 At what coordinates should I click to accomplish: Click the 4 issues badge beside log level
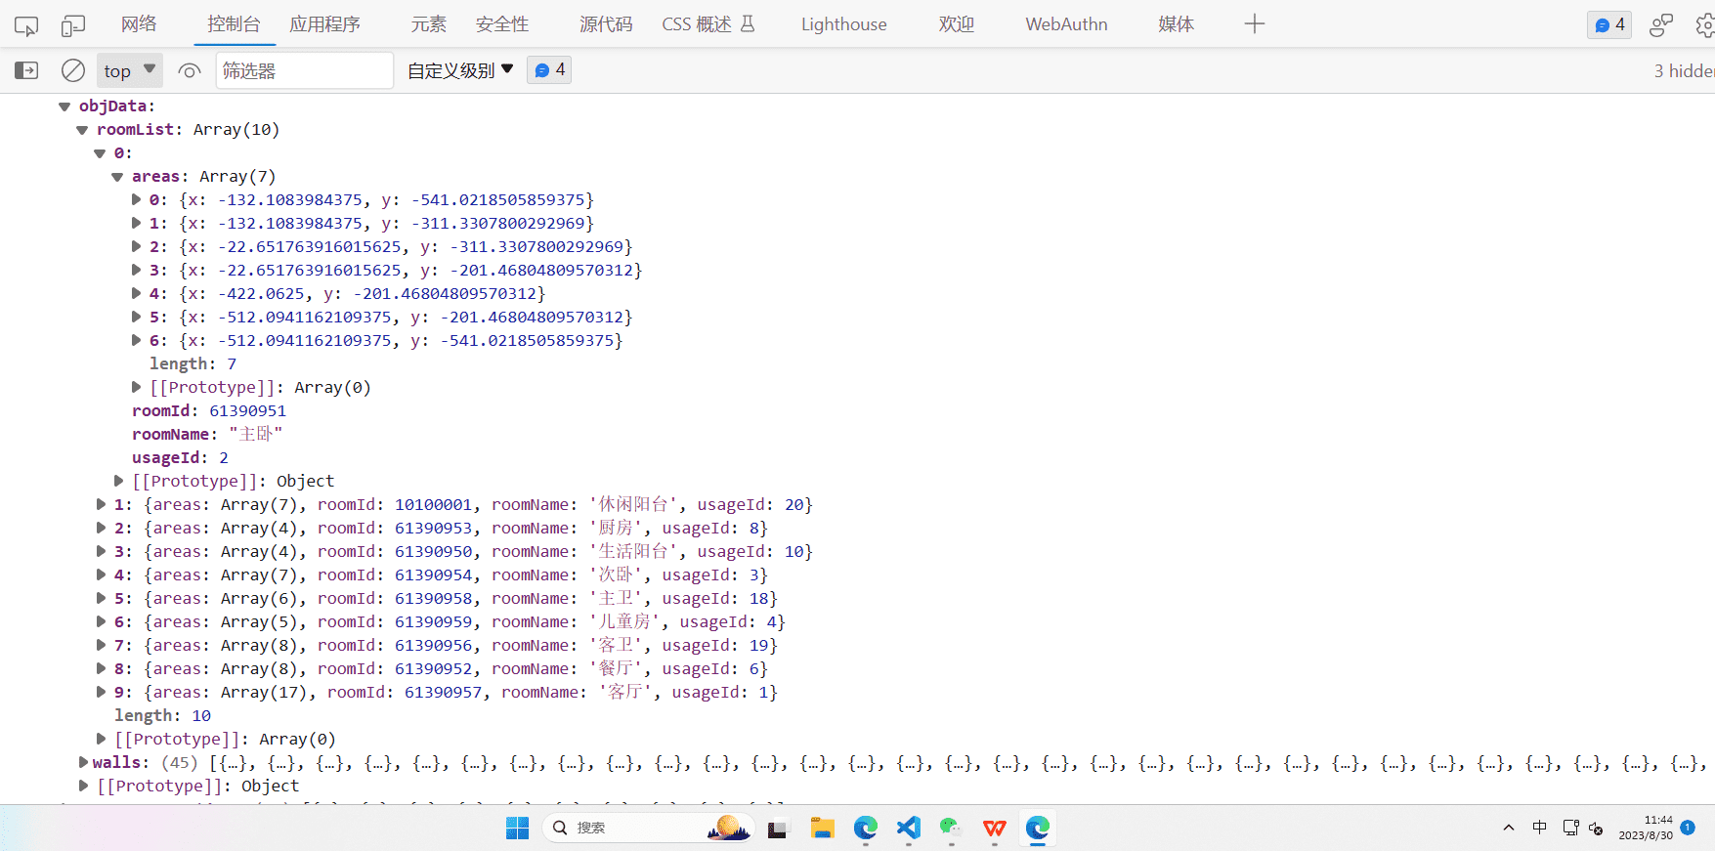[549, 70]
